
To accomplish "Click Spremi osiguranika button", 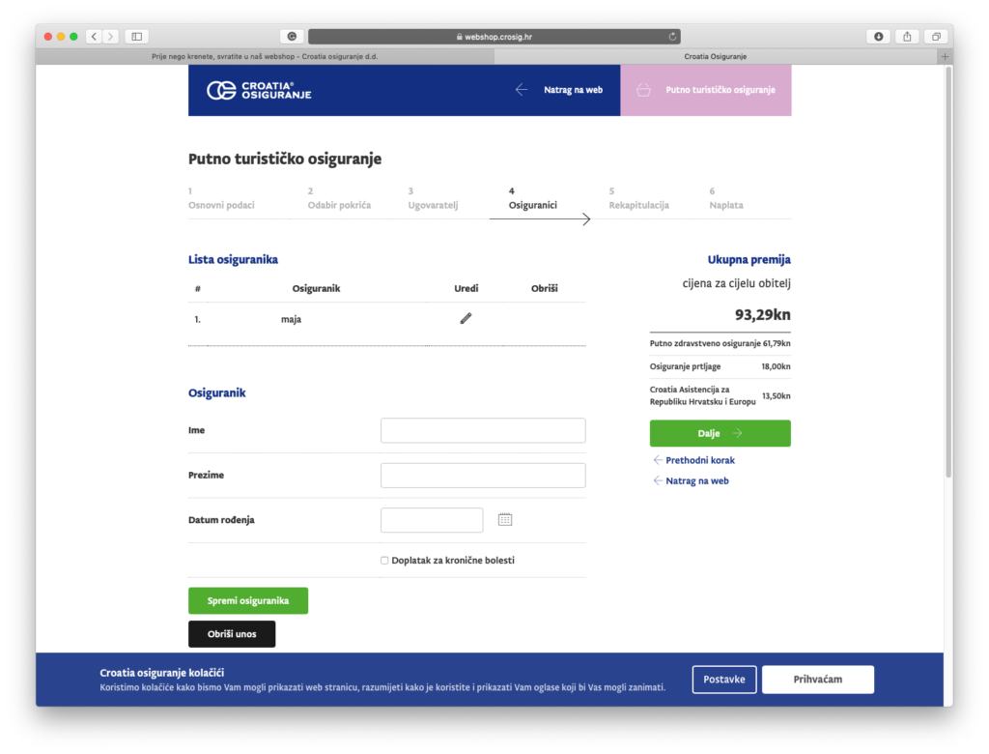I will coord(248,601).
